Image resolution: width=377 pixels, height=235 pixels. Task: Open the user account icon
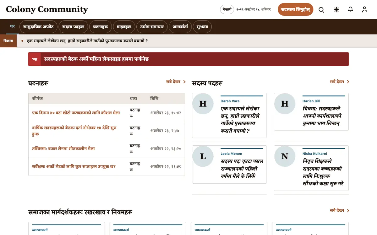click(364, 10)
